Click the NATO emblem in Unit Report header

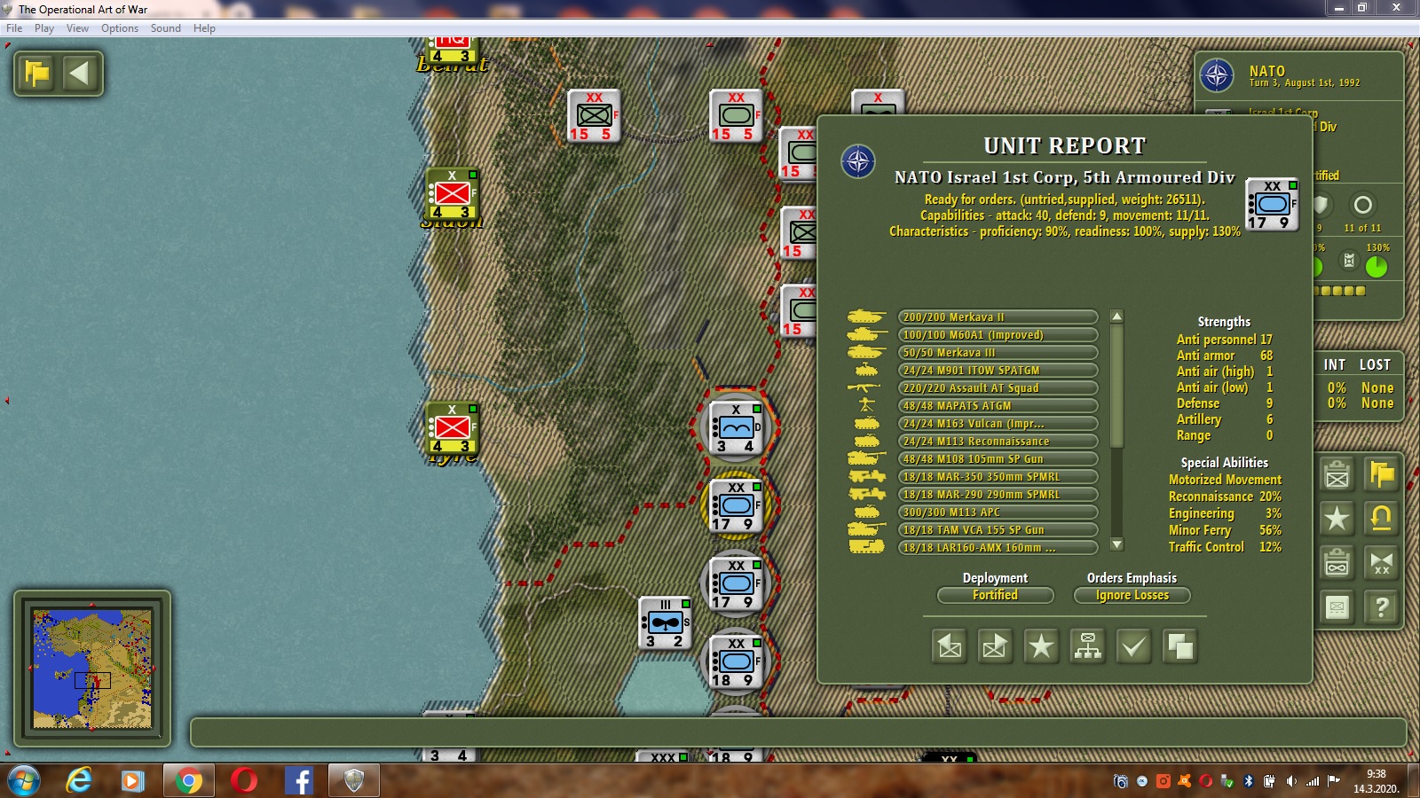(858, 161)
